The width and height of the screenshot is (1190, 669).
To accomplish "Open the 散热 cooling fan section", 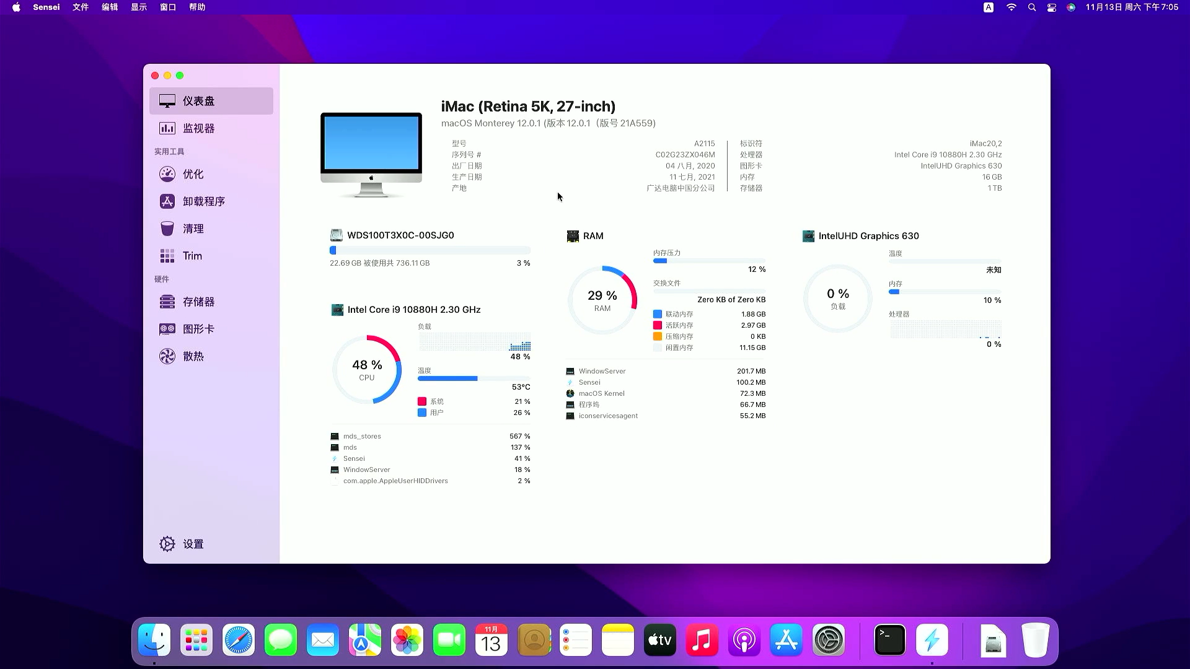I will click(x=193, y=356).
